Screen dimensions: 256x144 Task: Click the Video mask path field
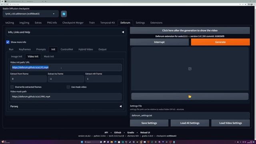click(x=66, y=96)
